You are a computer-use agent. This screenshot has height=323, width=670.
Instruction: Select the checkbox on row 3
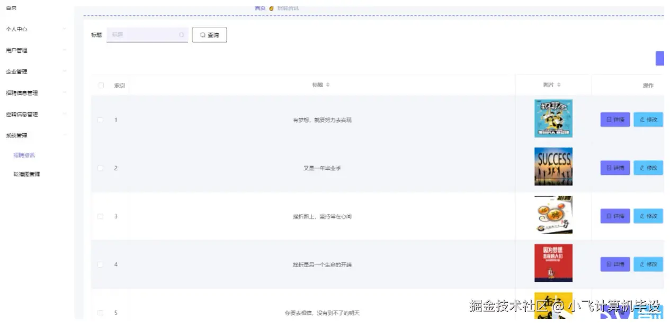(101, 216)
